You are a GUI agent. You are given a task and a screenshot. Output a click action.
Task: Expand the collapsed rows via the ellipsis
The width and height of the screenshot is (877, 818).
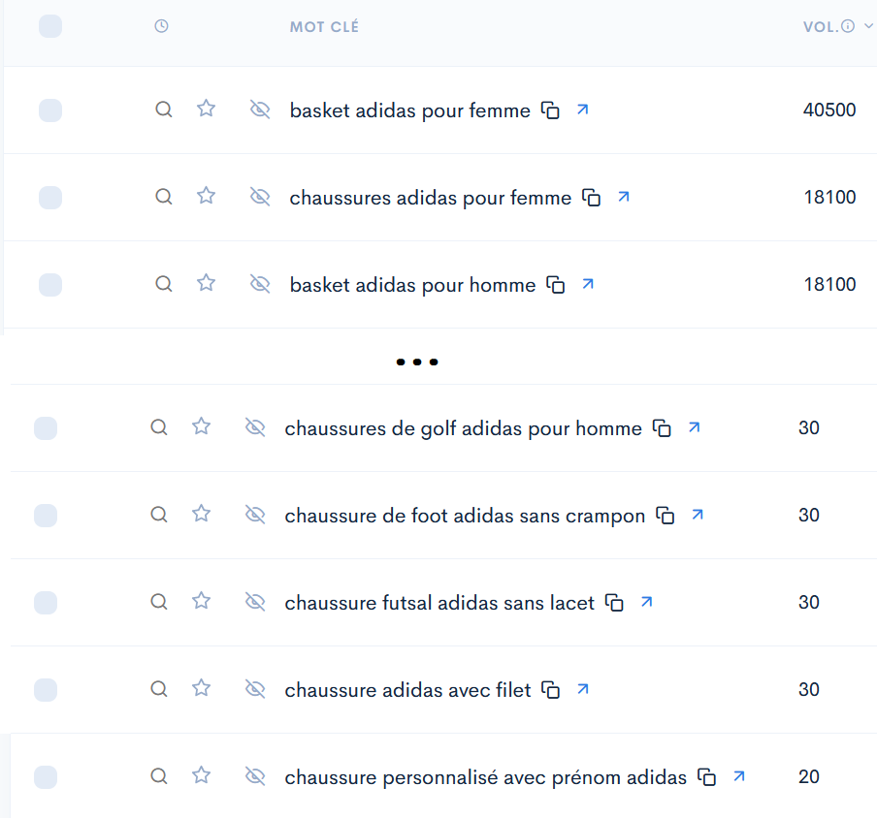coord(417,362)
